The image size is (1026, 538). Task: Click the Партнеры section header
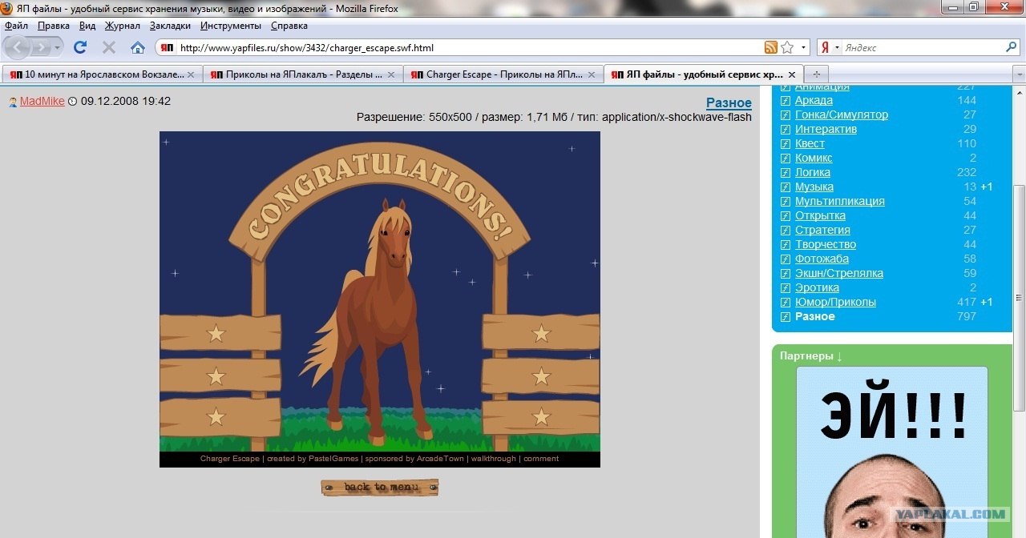pyautogui.click(x=810, y=355)
